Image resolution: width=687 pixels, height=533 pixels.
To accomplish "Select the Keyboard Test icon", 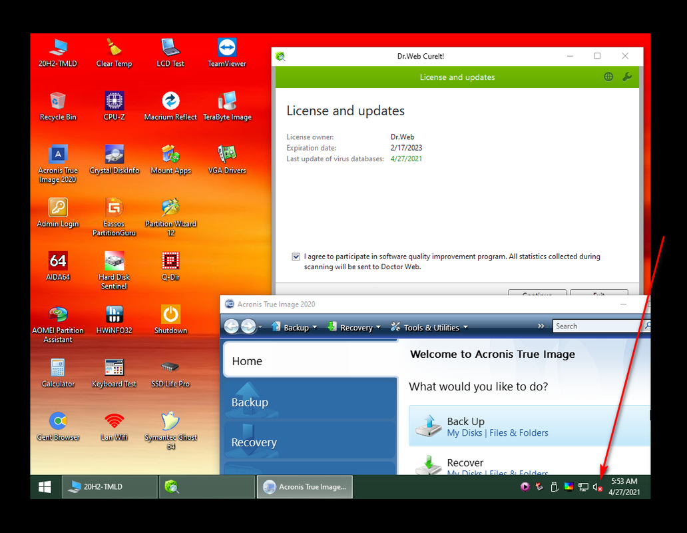I will [114, 374].
